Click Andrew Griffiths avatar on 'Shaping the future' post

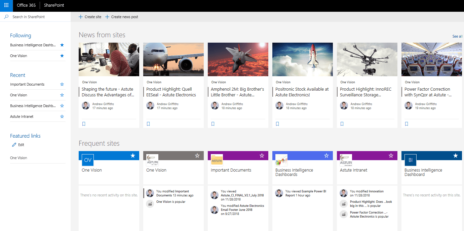[x=86, y=106]
